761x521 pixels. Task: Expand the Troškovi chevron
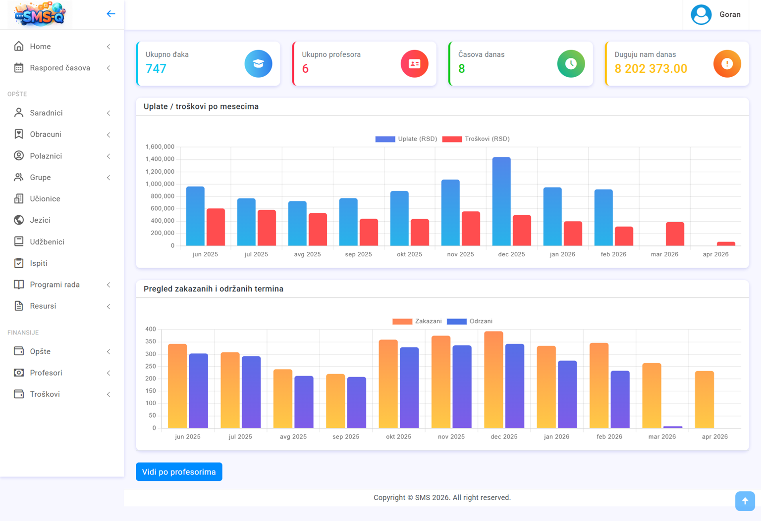[109, 394]
